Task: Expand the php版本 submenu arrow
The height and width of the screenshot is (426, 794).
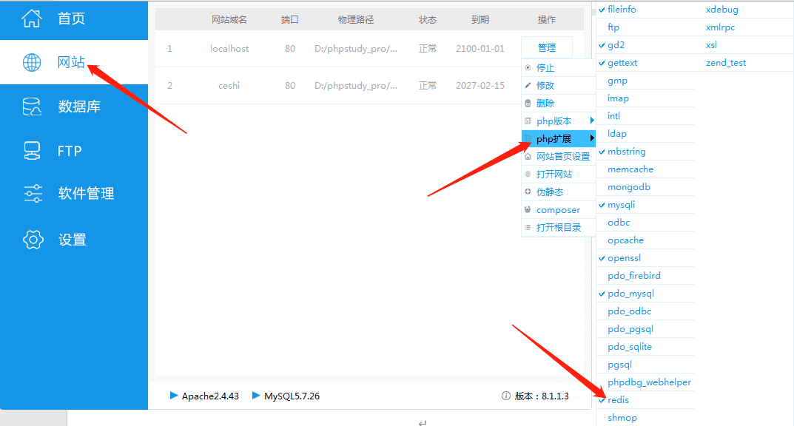Action: tap(591, 121)
